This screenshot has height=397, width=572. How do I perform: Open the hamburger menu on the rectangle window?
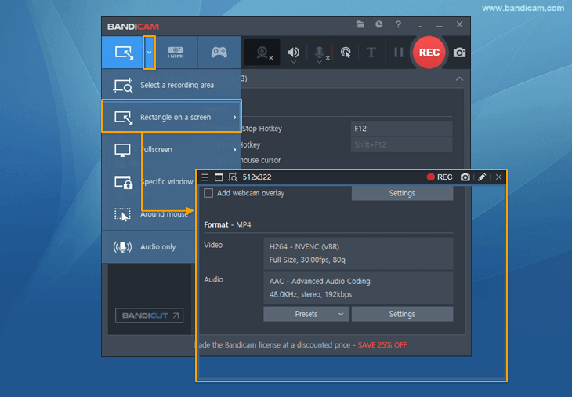[205, 177]
